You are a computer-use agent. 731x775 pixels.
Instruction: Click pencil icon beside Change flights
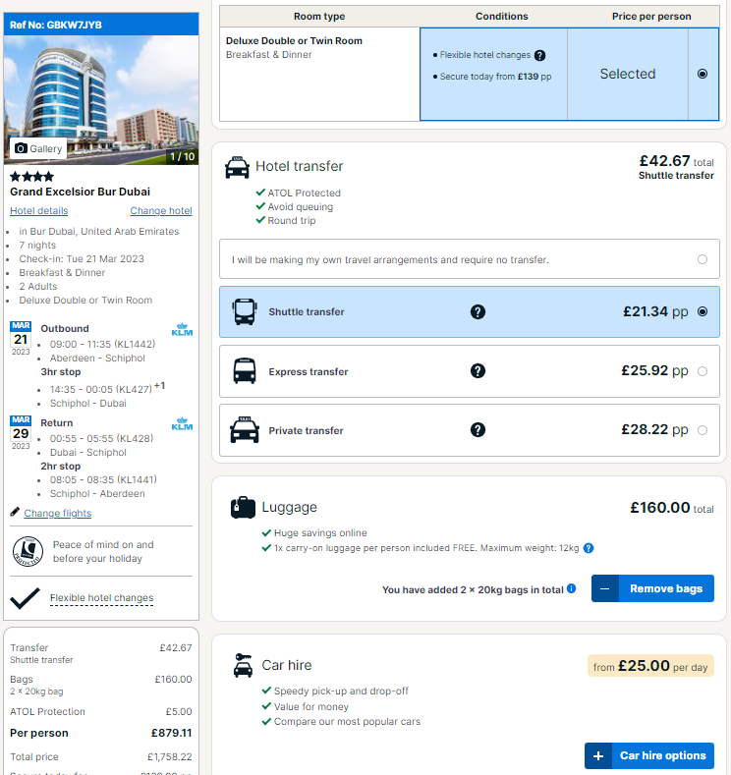(x=15, y=512)
